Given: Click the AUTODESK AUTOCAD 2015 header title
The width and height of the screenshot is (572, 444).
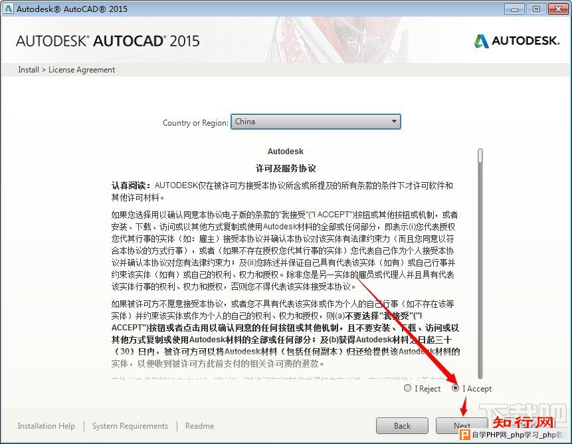Looking at the screenshot, I should pos(108,41).
